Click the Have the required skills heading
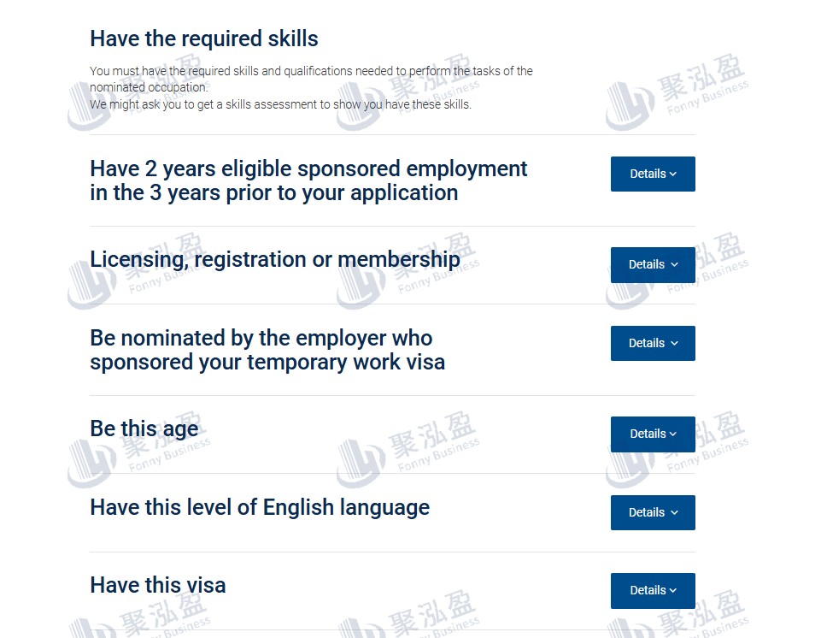827x638 pixels. click(x=204, y=38)
